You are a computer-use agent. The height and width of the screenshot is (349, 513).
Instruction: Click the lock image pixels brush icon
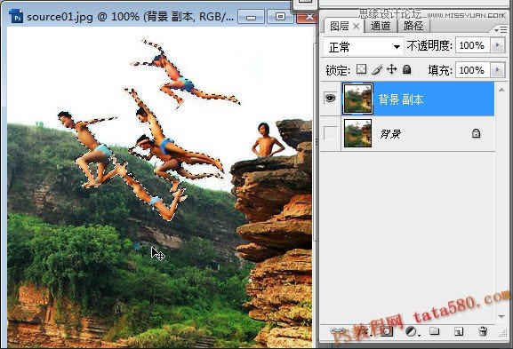pyautogui.click(x=377, y=69)
